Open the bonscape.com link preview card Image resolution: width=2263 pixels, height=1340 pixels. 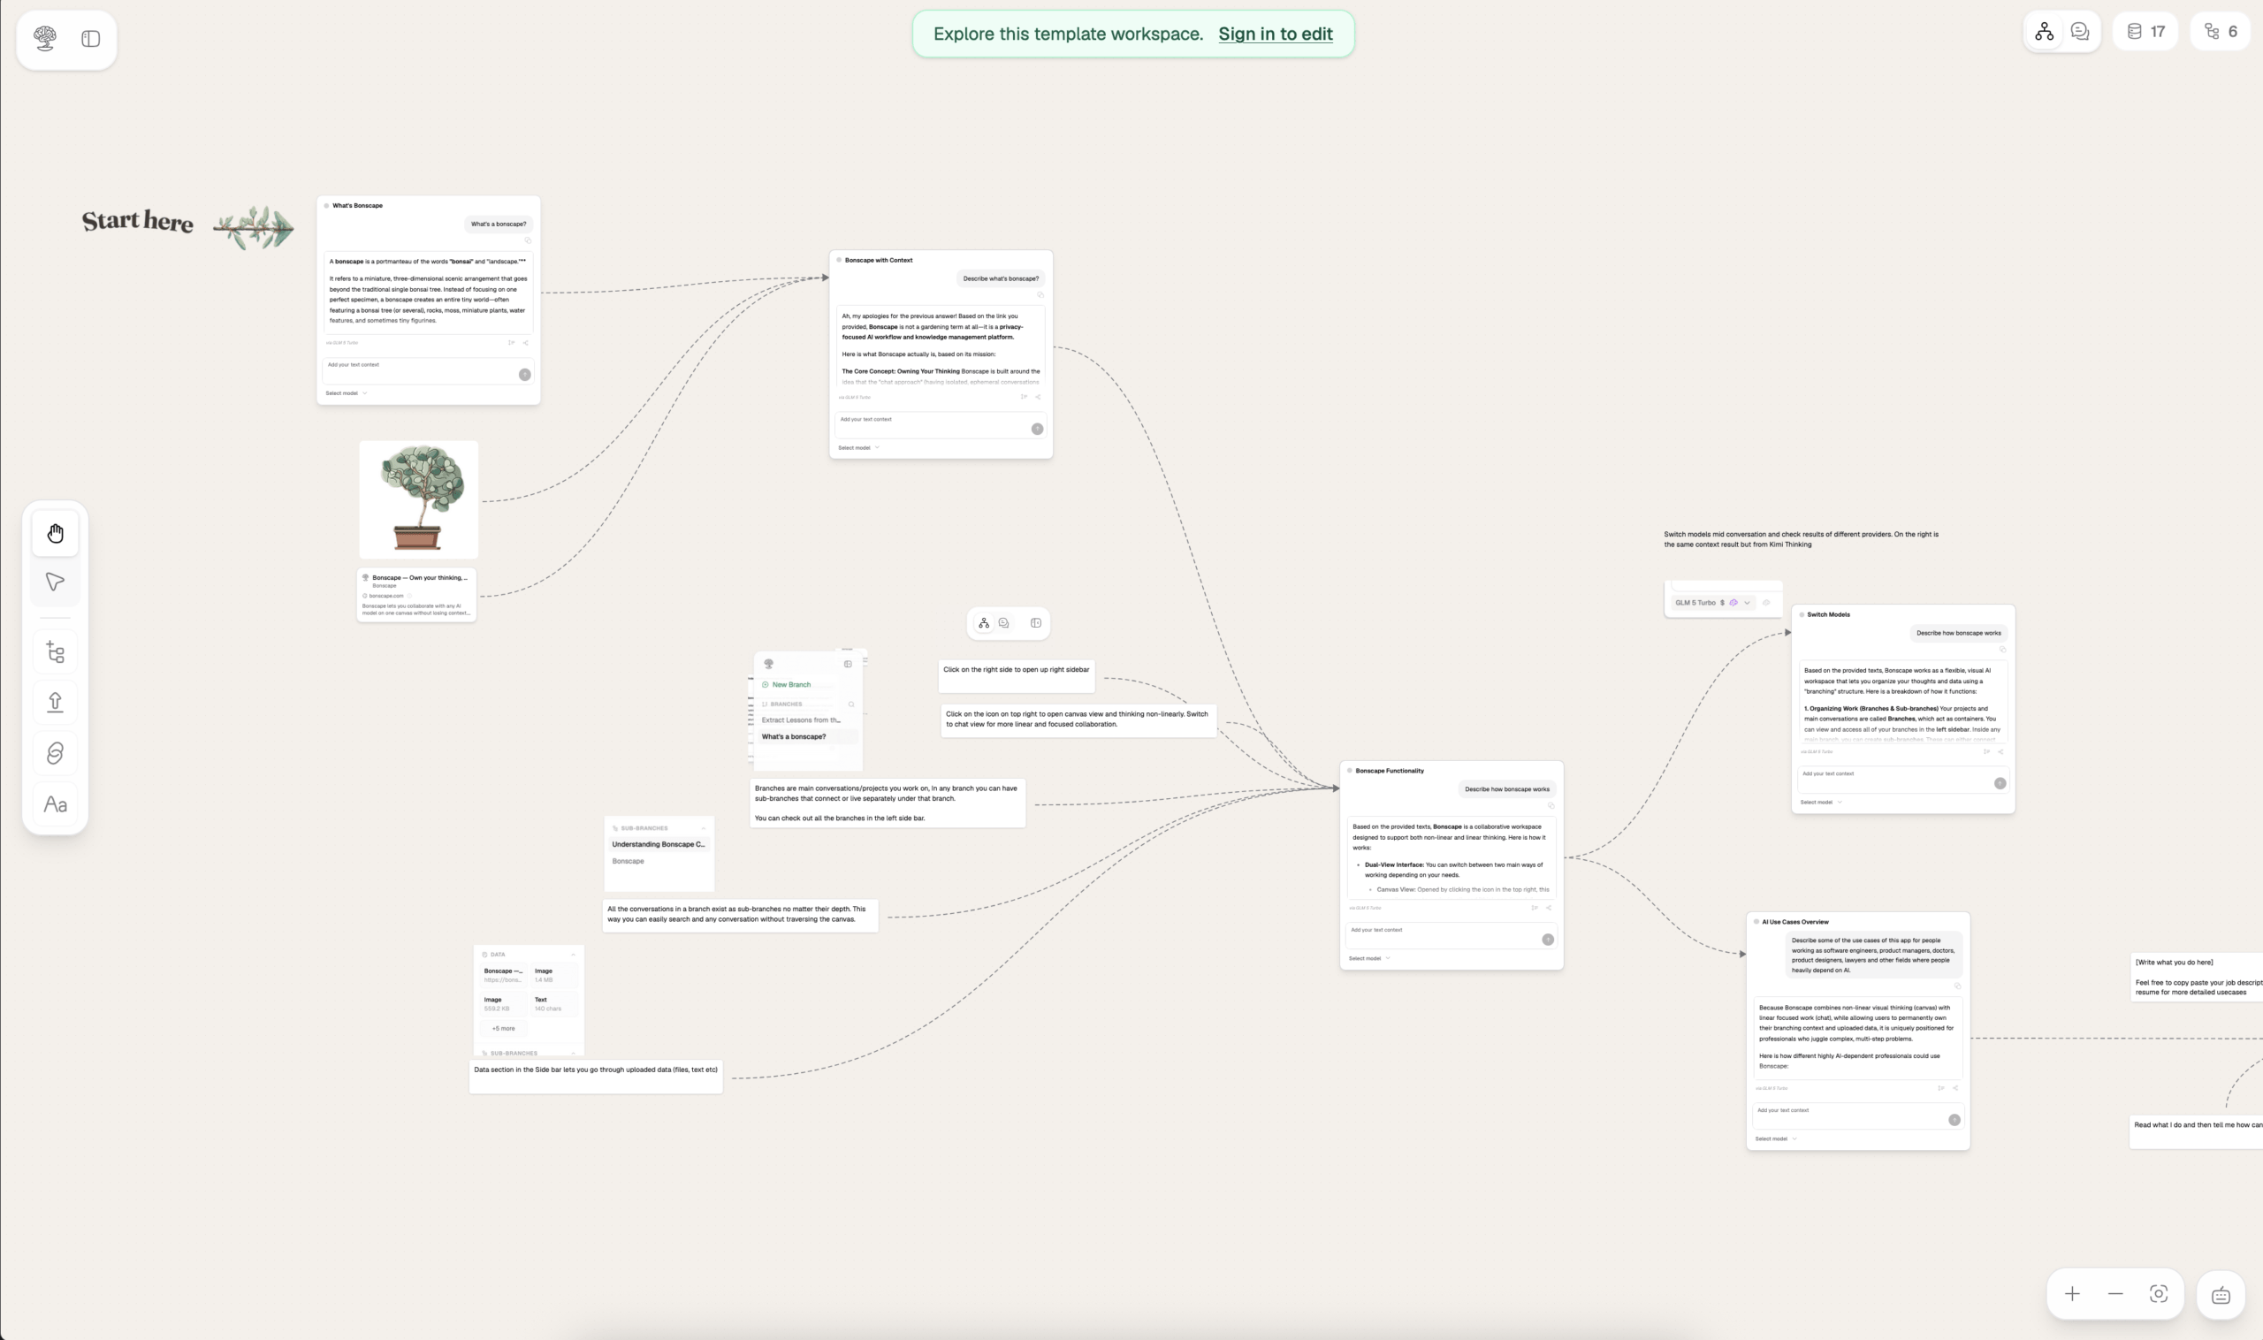[416, 595]
